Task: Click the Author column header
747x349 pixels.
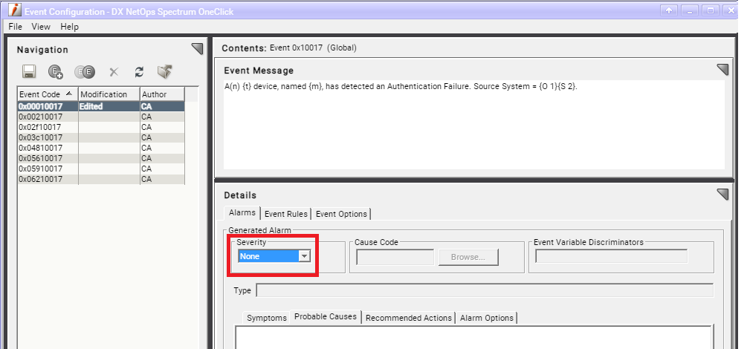Action: (163, 94)
